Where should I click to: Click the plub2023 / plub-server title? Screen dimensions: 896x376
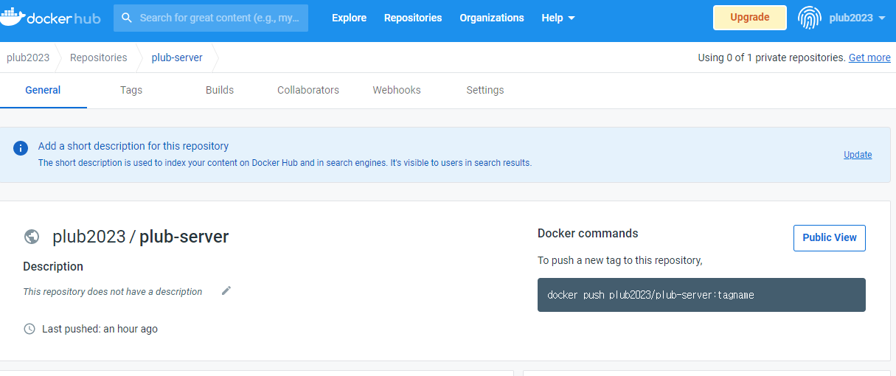pos(140,237)
